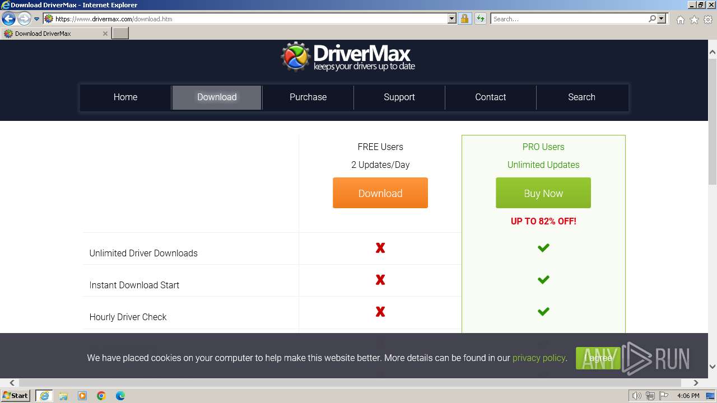The width and height of the screenshot is (717, 403).
Task: Click the Instant Download Start label
Action: (x=134, y=285)
